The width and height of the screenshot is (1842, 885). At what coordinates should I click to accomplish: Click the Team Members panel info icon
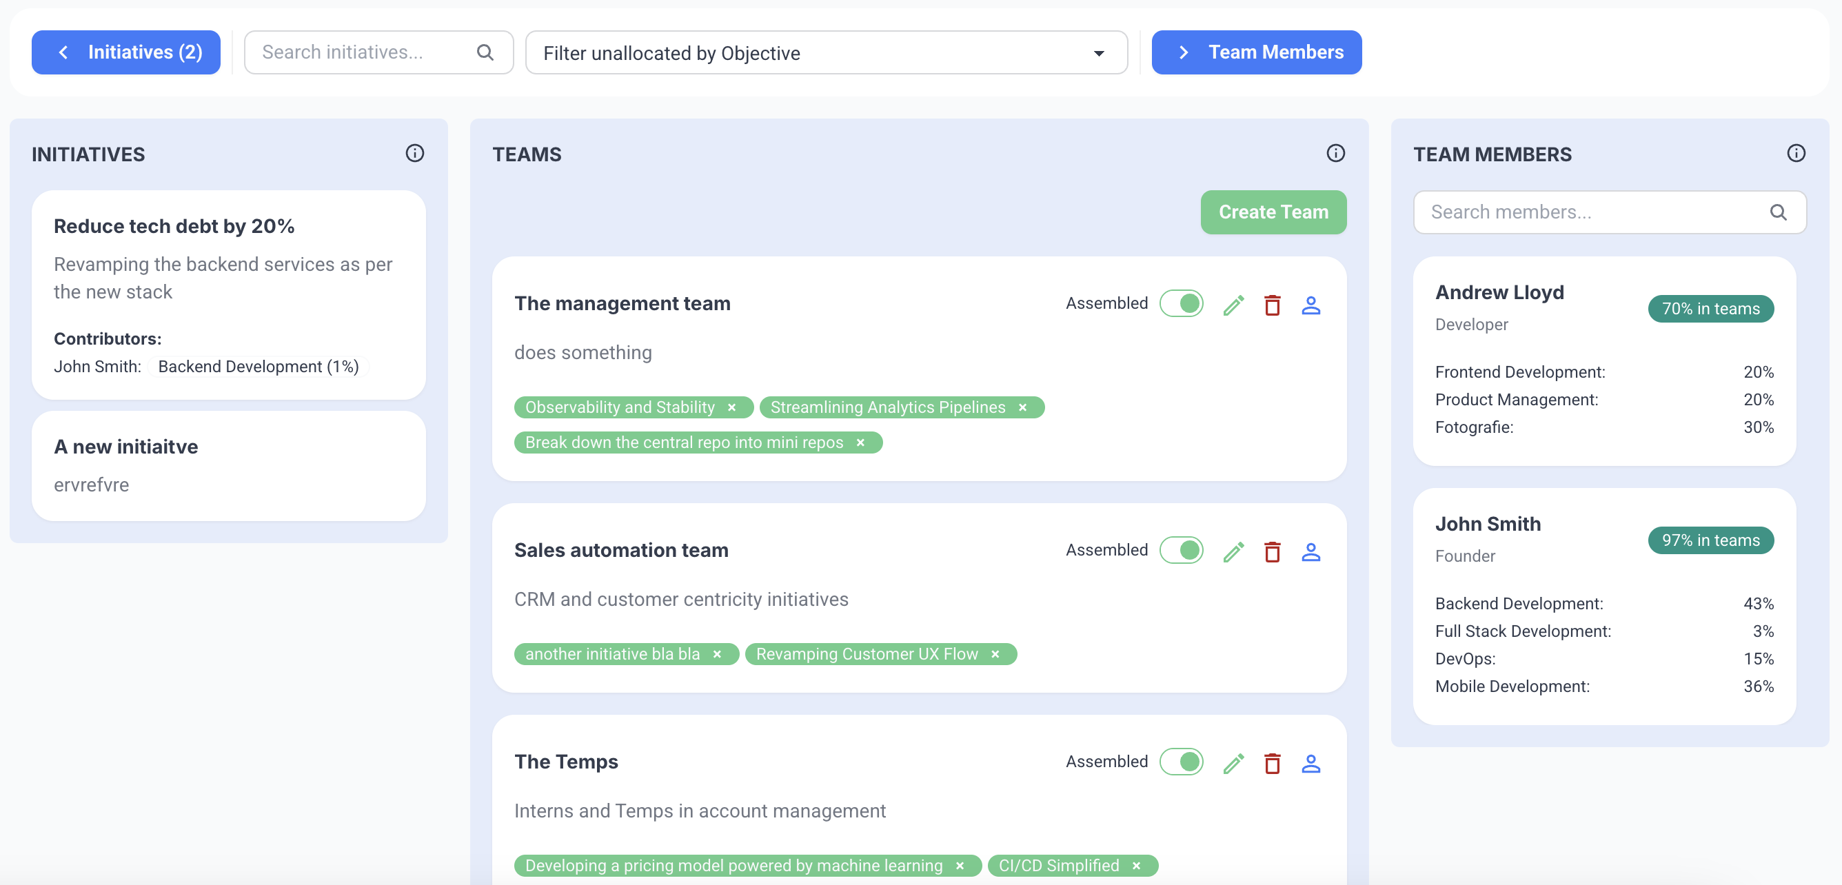coord(1796,153)
